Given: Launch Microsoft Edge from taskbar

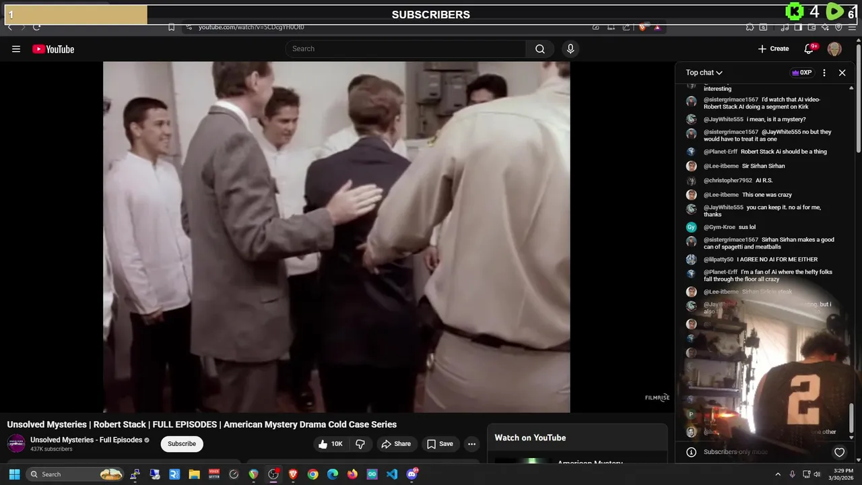Looking at the screenshot, I should pos(333,474).
